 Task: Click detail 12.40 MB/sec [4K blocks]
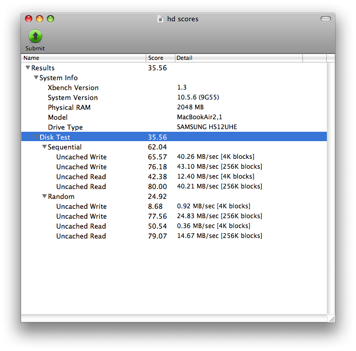215,177
